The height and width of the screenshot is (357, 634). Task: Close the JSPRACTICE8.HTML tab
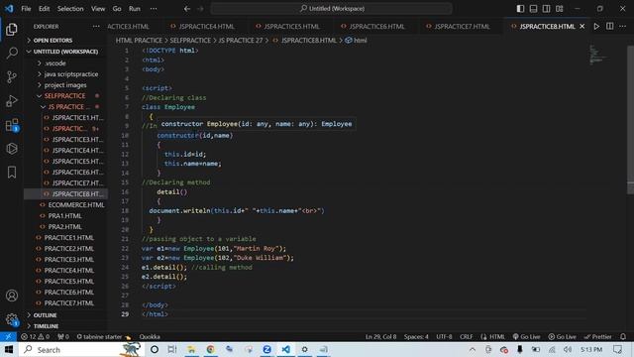[x=582, y=27]
